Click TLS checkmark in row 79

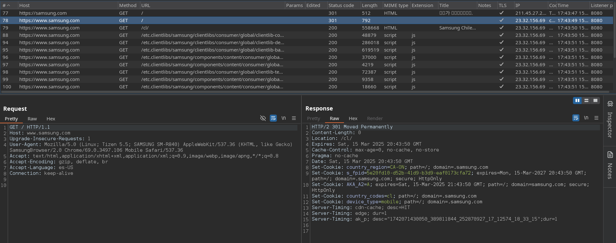pos(501,28)
